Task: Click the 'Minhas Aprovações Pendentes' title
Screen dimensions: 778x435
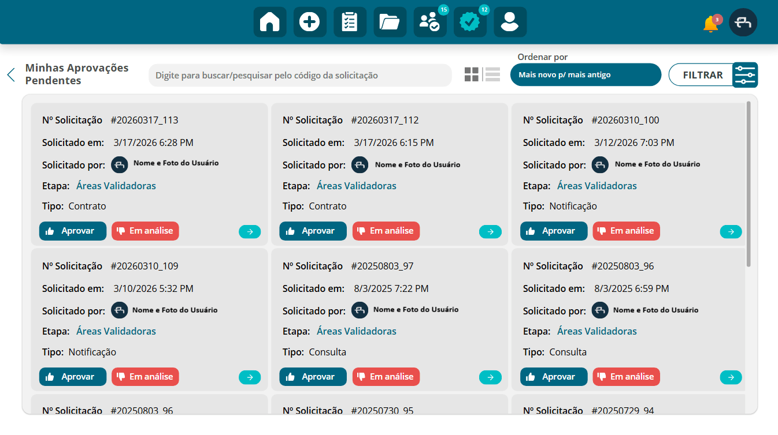Action: (77, 74)
